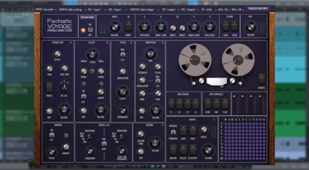Image resolution: width=309 pixels, height=170 pixels.
Task: Toggle the main power On/Off switch
Action: 89,30
